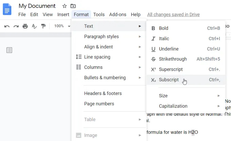Screen dimensions: 231x141
Task: Open the Capitalization submenu
Action: (173, 106)
